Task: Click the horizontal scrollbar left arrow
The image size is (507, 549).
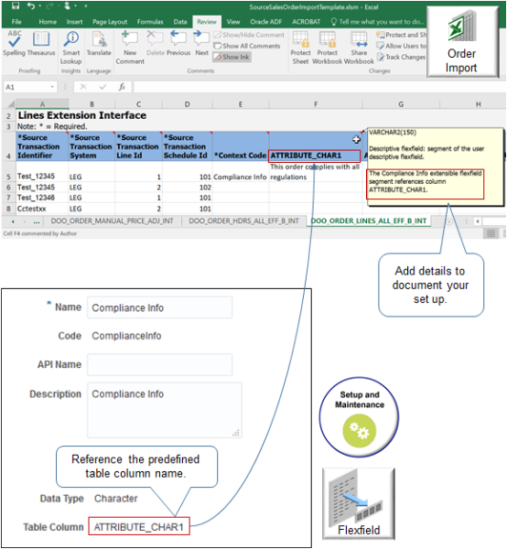Action: 477,221
